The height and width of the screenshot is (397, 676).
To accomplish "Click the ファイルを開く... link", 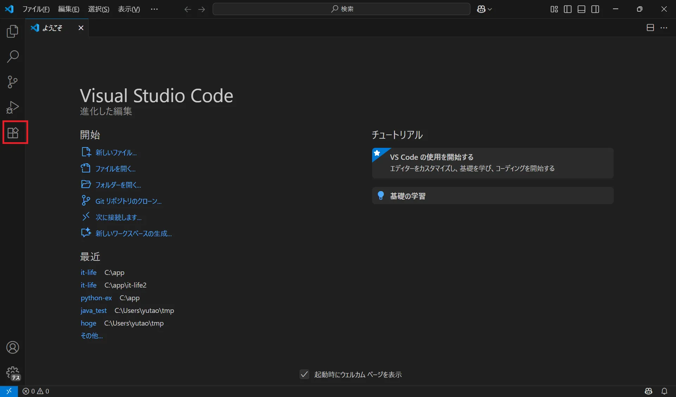I will coord(115,169).
